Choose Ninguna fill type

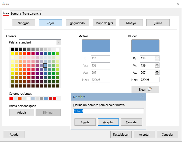(24, 23)
